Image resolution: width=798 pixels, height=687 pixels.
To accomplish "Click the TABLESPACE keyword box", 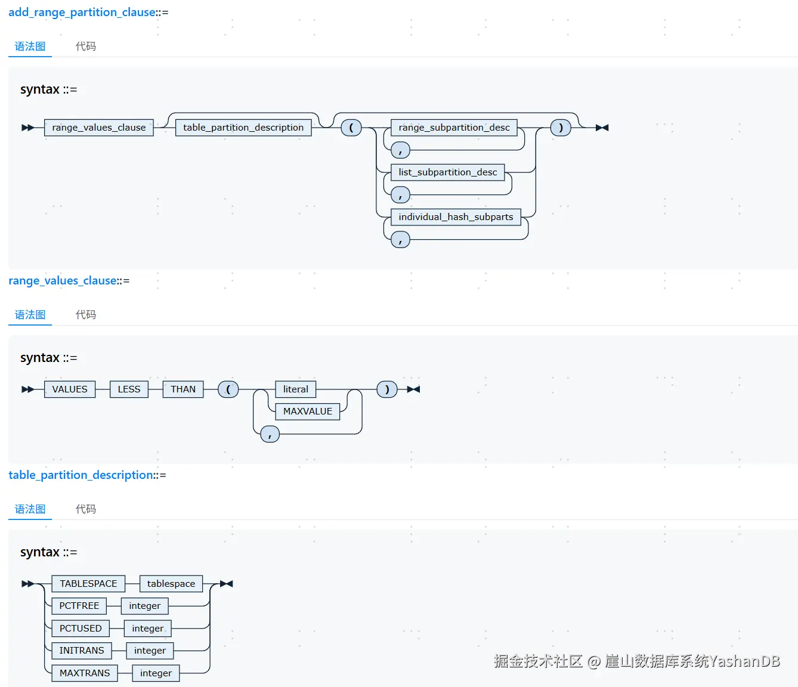I will (88, 584).
